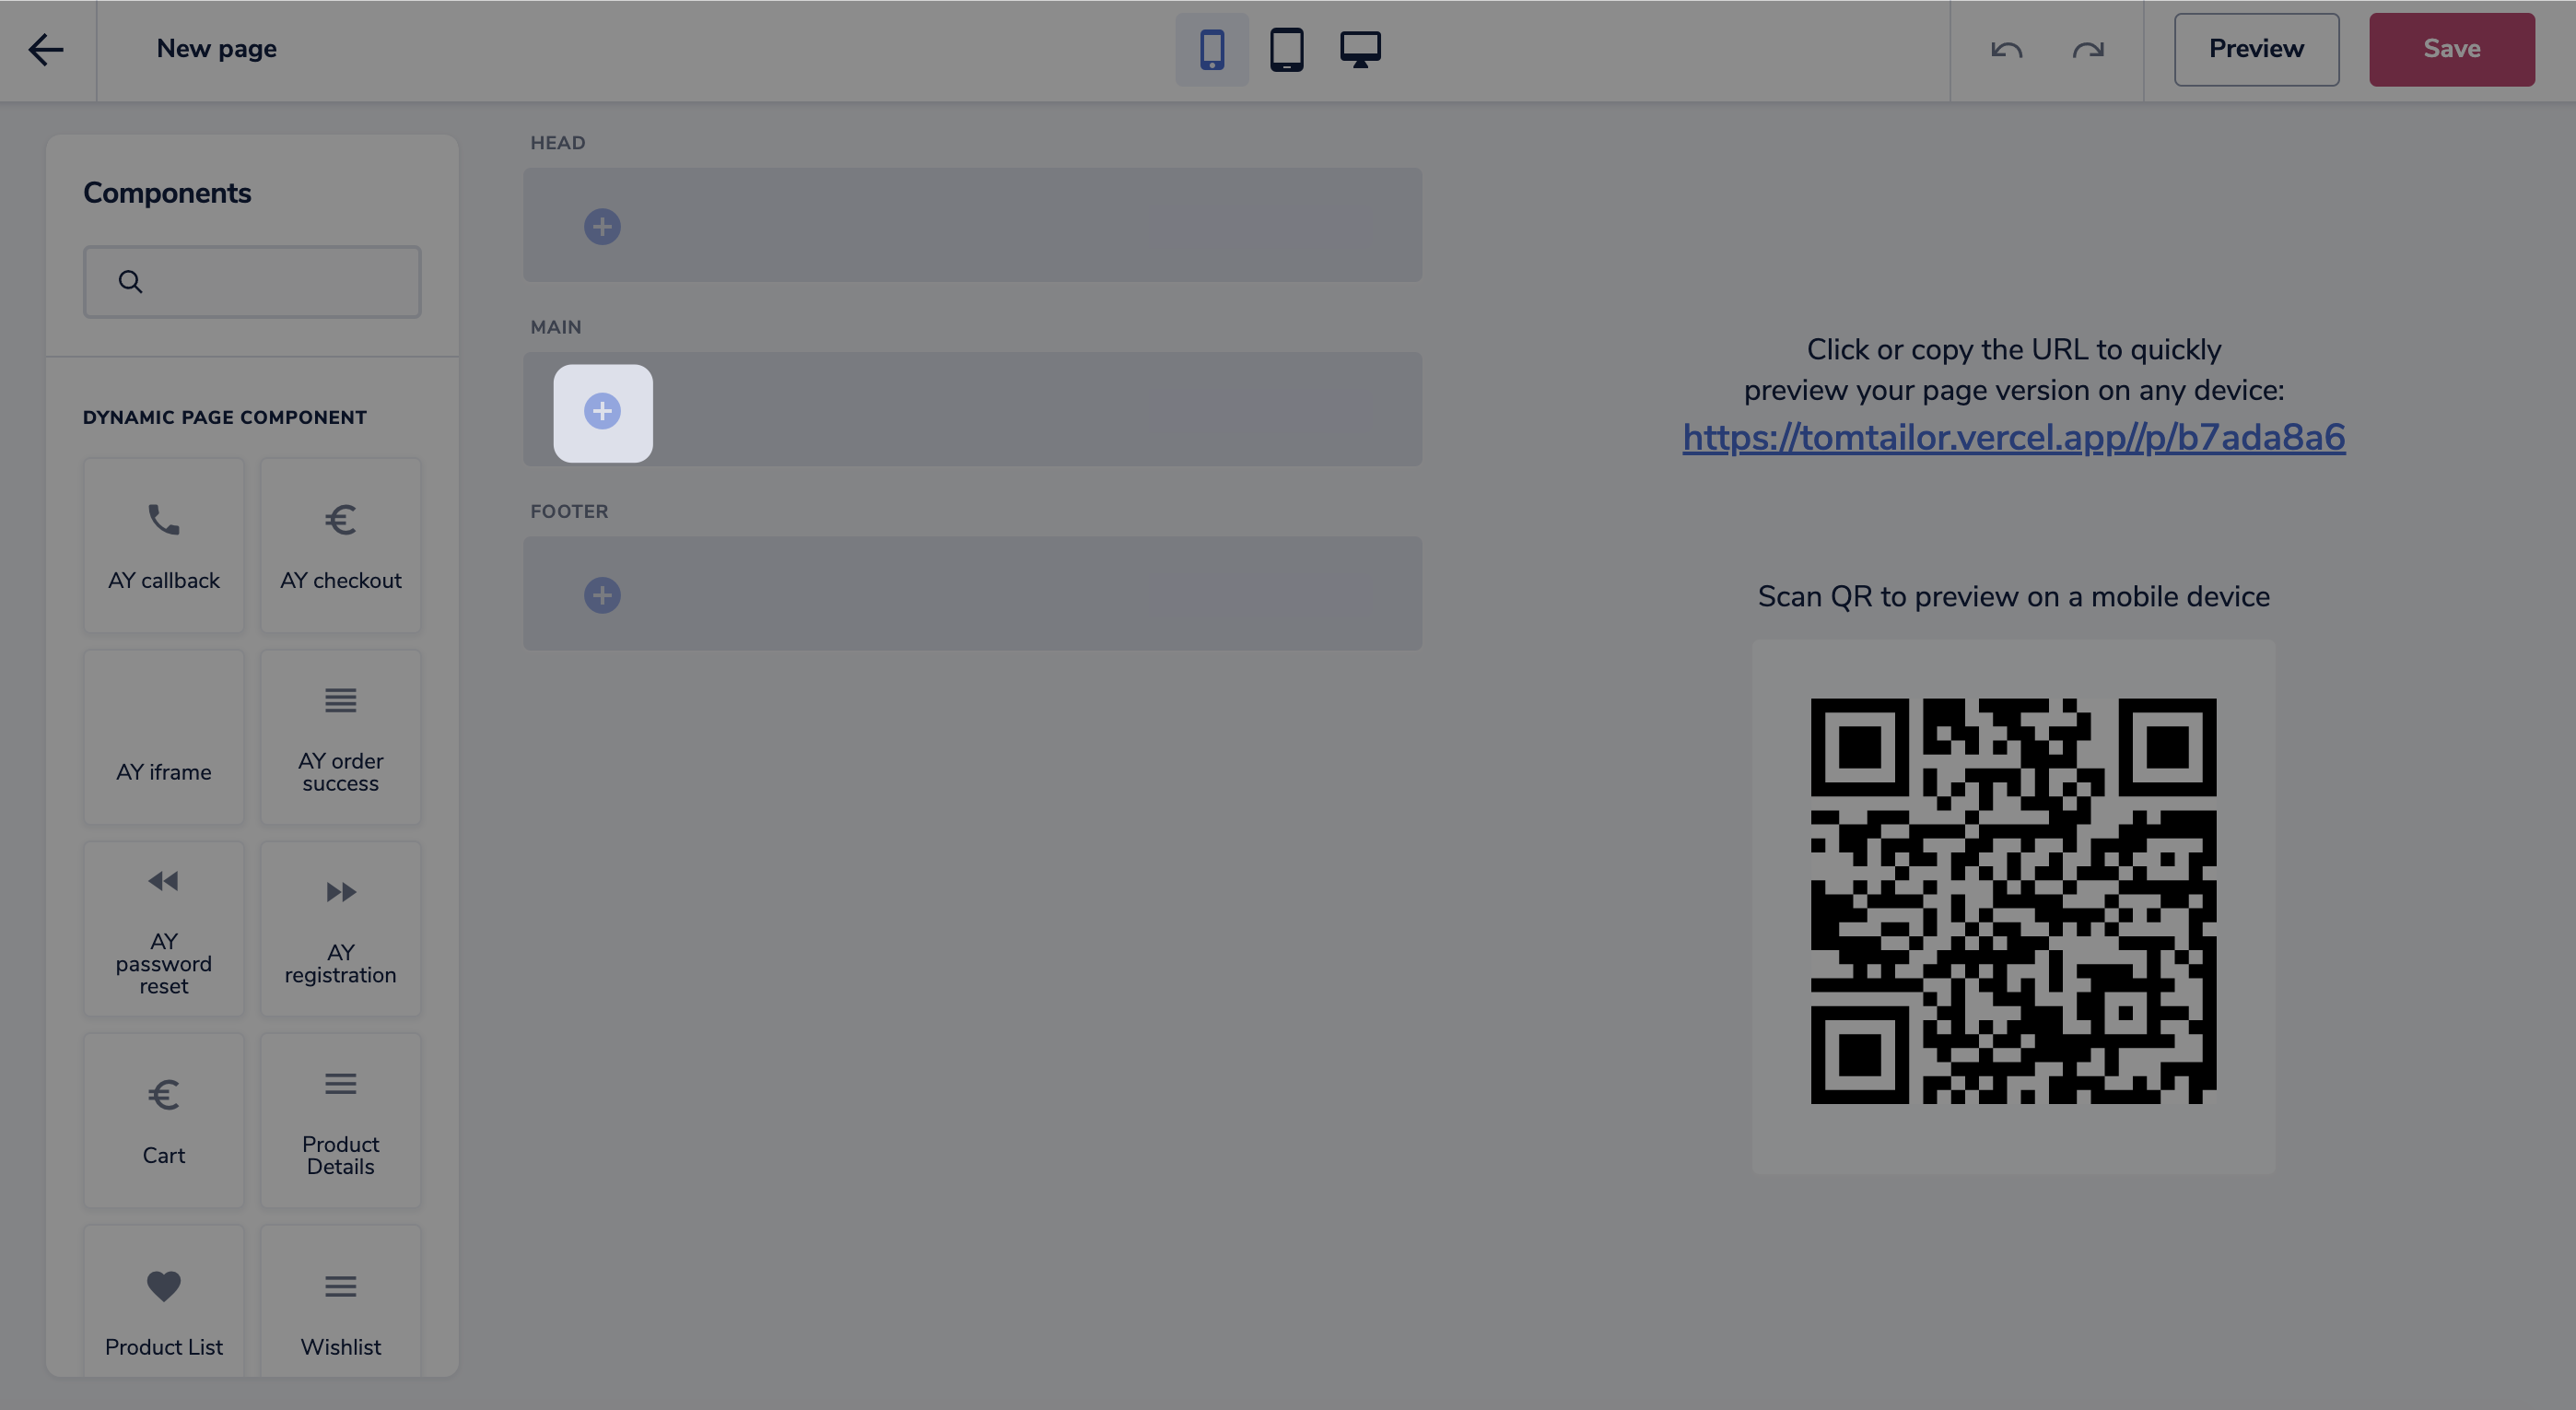Undo the last change
This screenshot has width=2576, height=1410.
tap(2006, 49)
